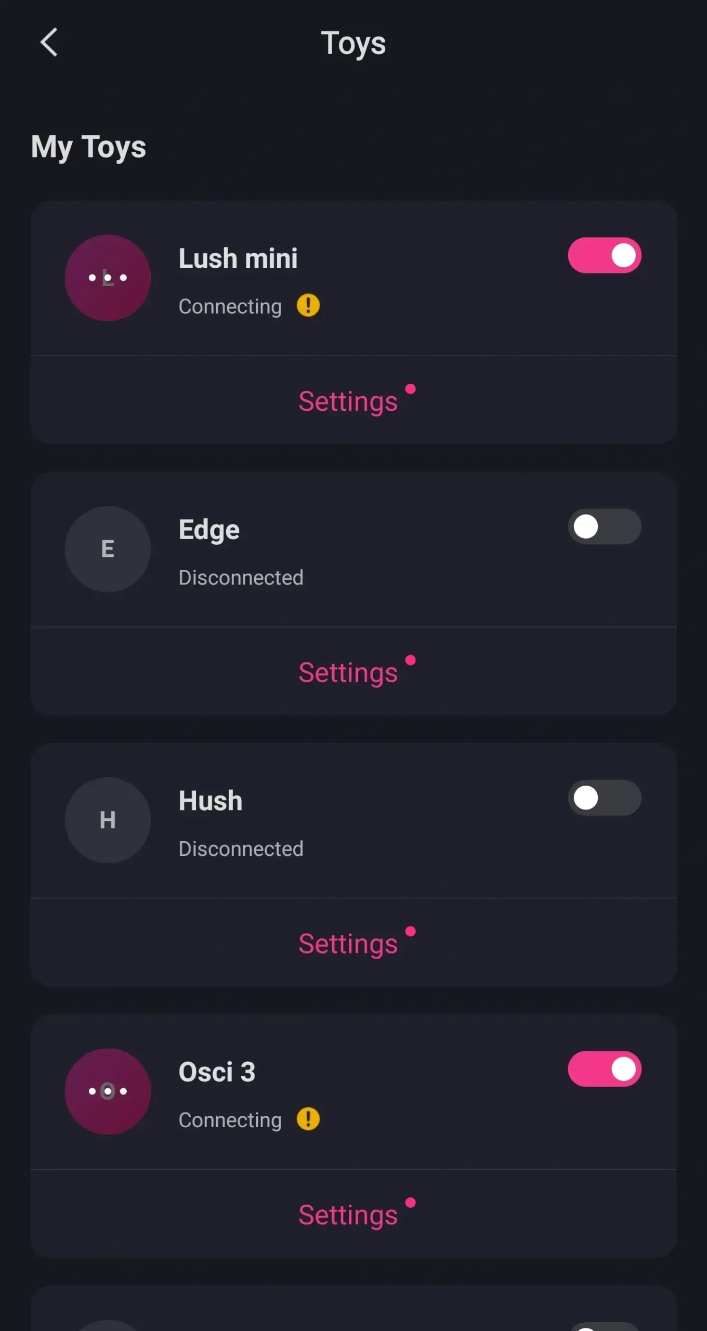
Task: Tap the Hush Disconnected status text
Action: 241,849
